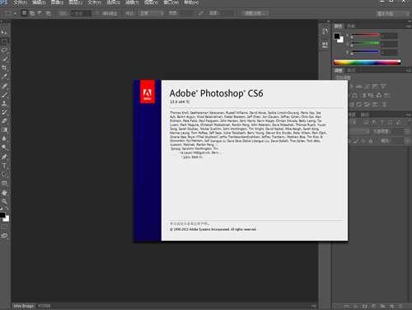Pick a color from the spectrum ramp

coord(368,63)
